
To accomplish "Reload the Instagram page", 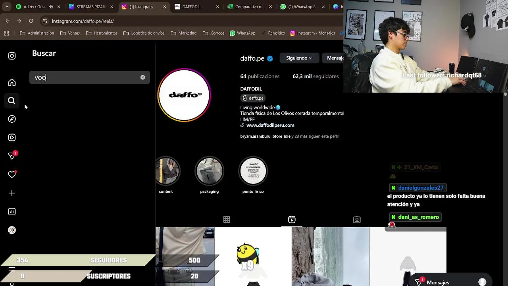I will (x=31, y=21).
